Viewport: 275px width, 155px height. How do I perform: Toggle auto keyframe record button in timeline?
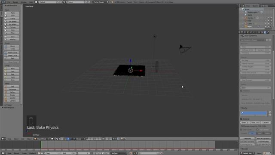131,153
